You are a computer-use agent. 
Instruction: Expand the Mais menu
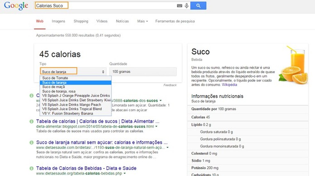[142, 21]
